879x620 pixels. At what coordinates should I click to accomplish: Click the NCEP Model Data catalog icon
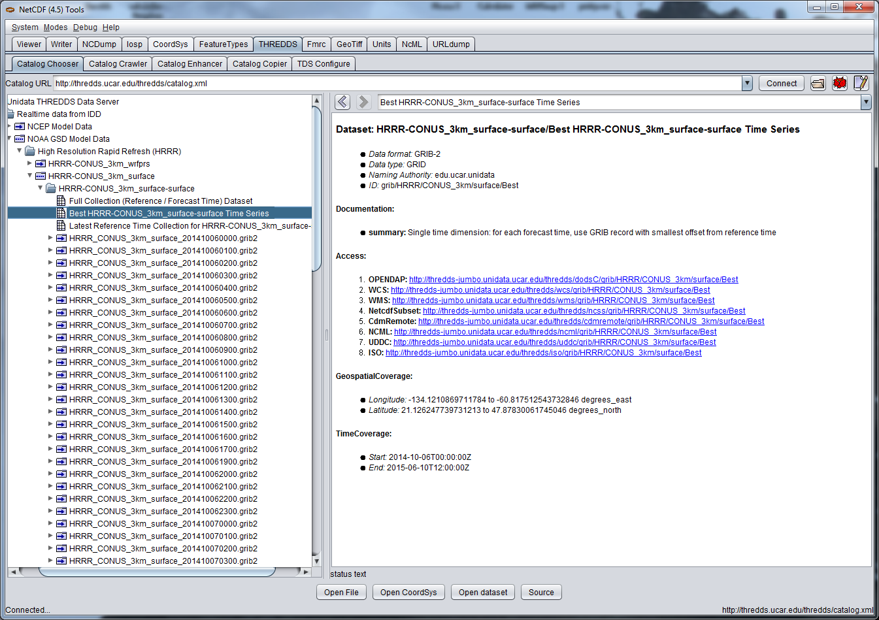point(20,127)
